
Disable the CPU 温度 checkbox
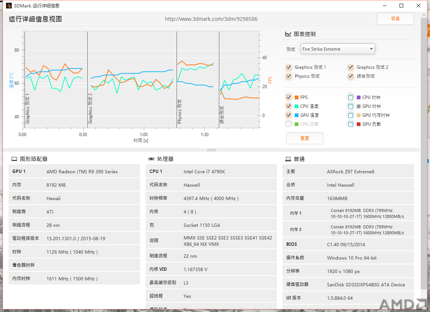(x=288, y=106)
